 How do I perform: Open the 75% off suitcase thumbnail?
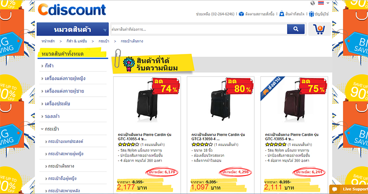[294, 100]
